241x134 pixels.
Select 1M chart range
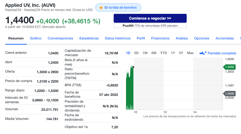[x=145, y=53]
